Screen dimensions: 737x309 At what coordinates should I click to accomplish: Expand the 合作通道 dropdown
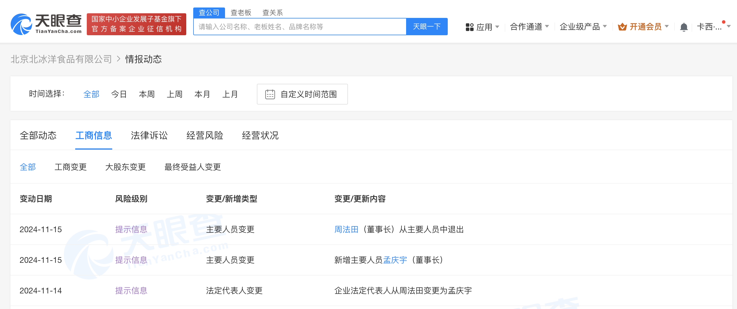(529, 27)
